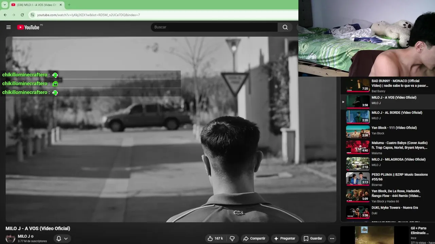The height and width of the screenshot is (244, 435).
Task: Click the video player to pause
Action: 171,129
